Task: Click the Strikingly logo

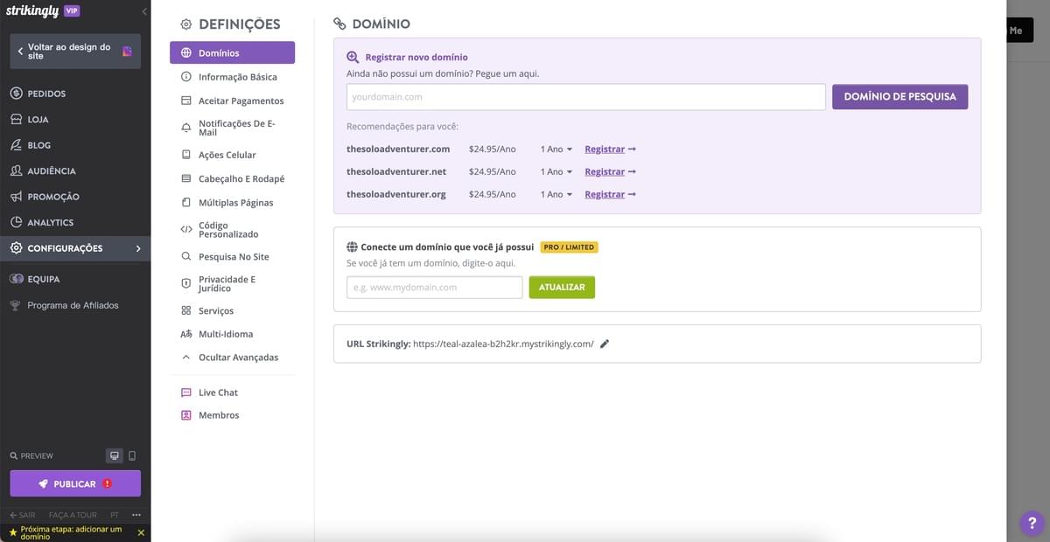Action: 31,11
